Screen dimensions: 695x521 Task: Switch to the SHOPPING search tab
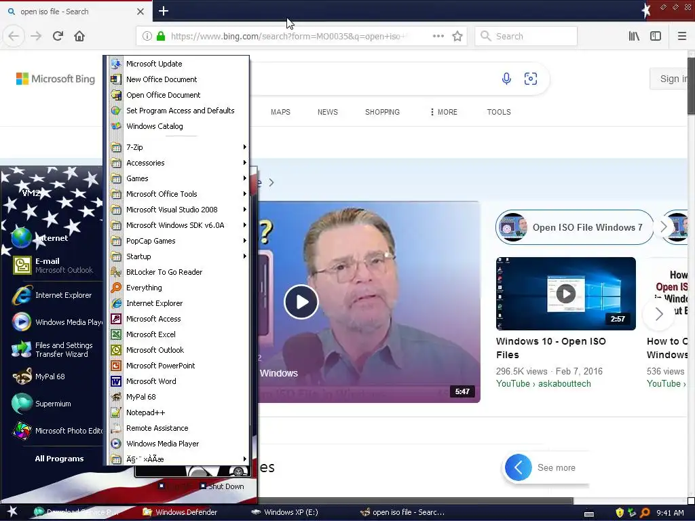pyautogui.click(x=382, y=112)
